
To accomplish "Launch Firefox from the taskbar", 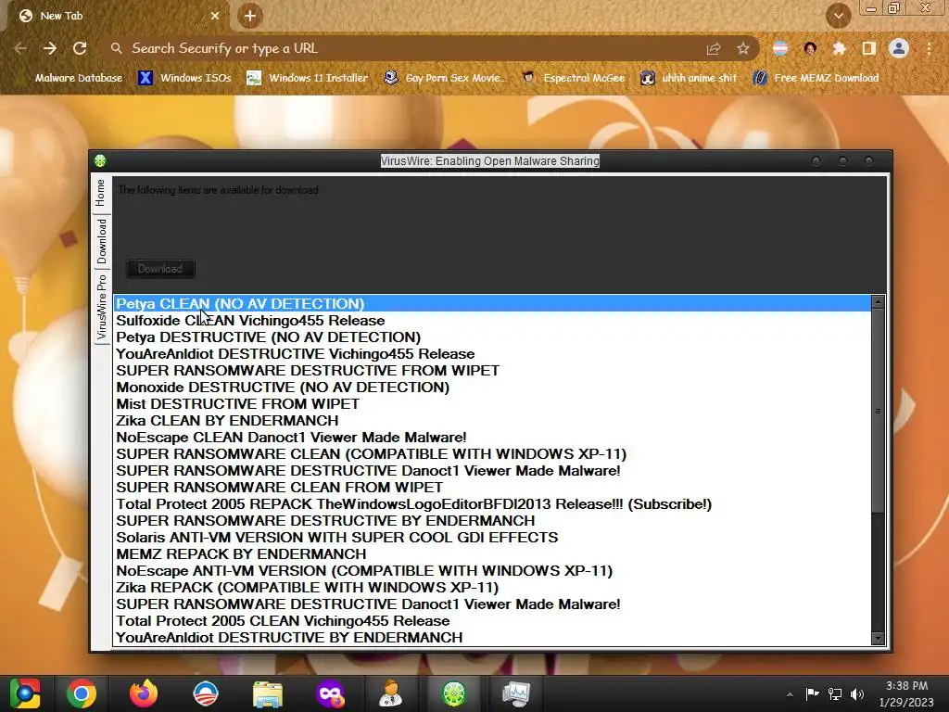I will click(x=144, y=693).
